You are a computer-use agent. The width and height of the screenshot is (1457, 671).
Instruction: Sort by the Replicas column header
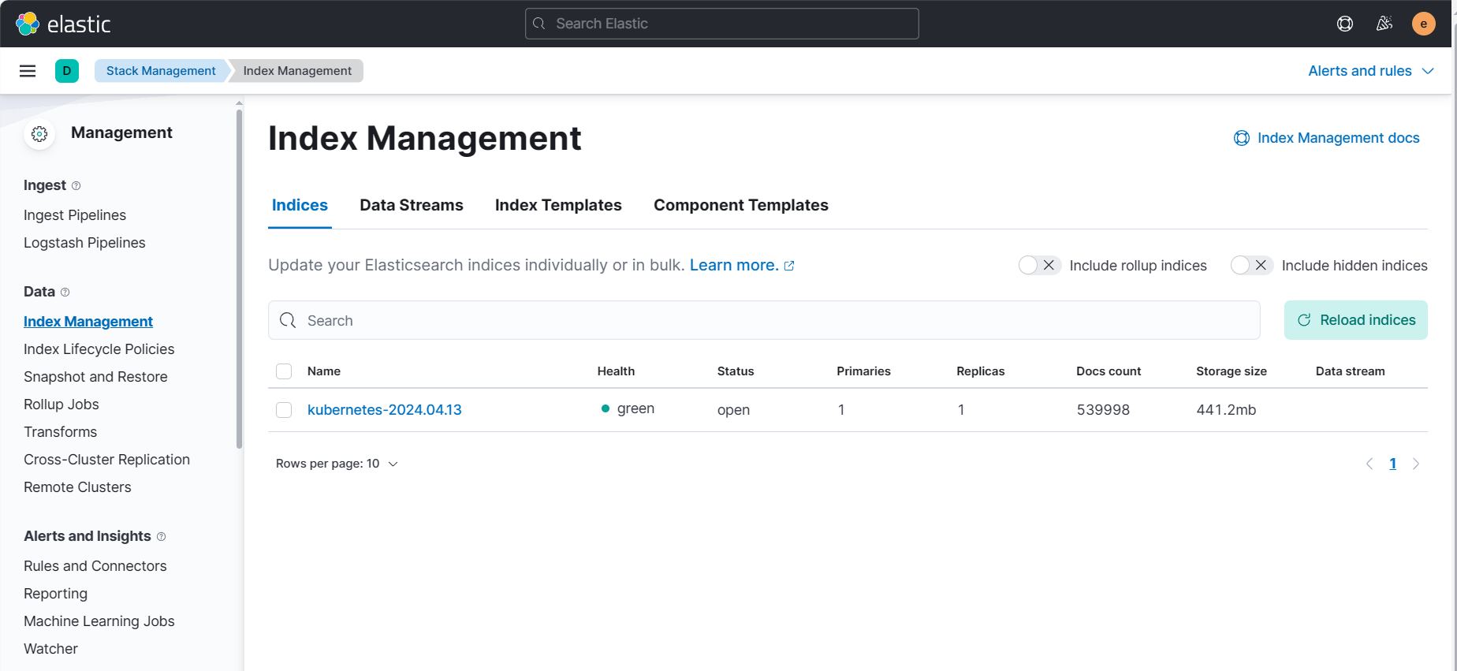[981, 371]
